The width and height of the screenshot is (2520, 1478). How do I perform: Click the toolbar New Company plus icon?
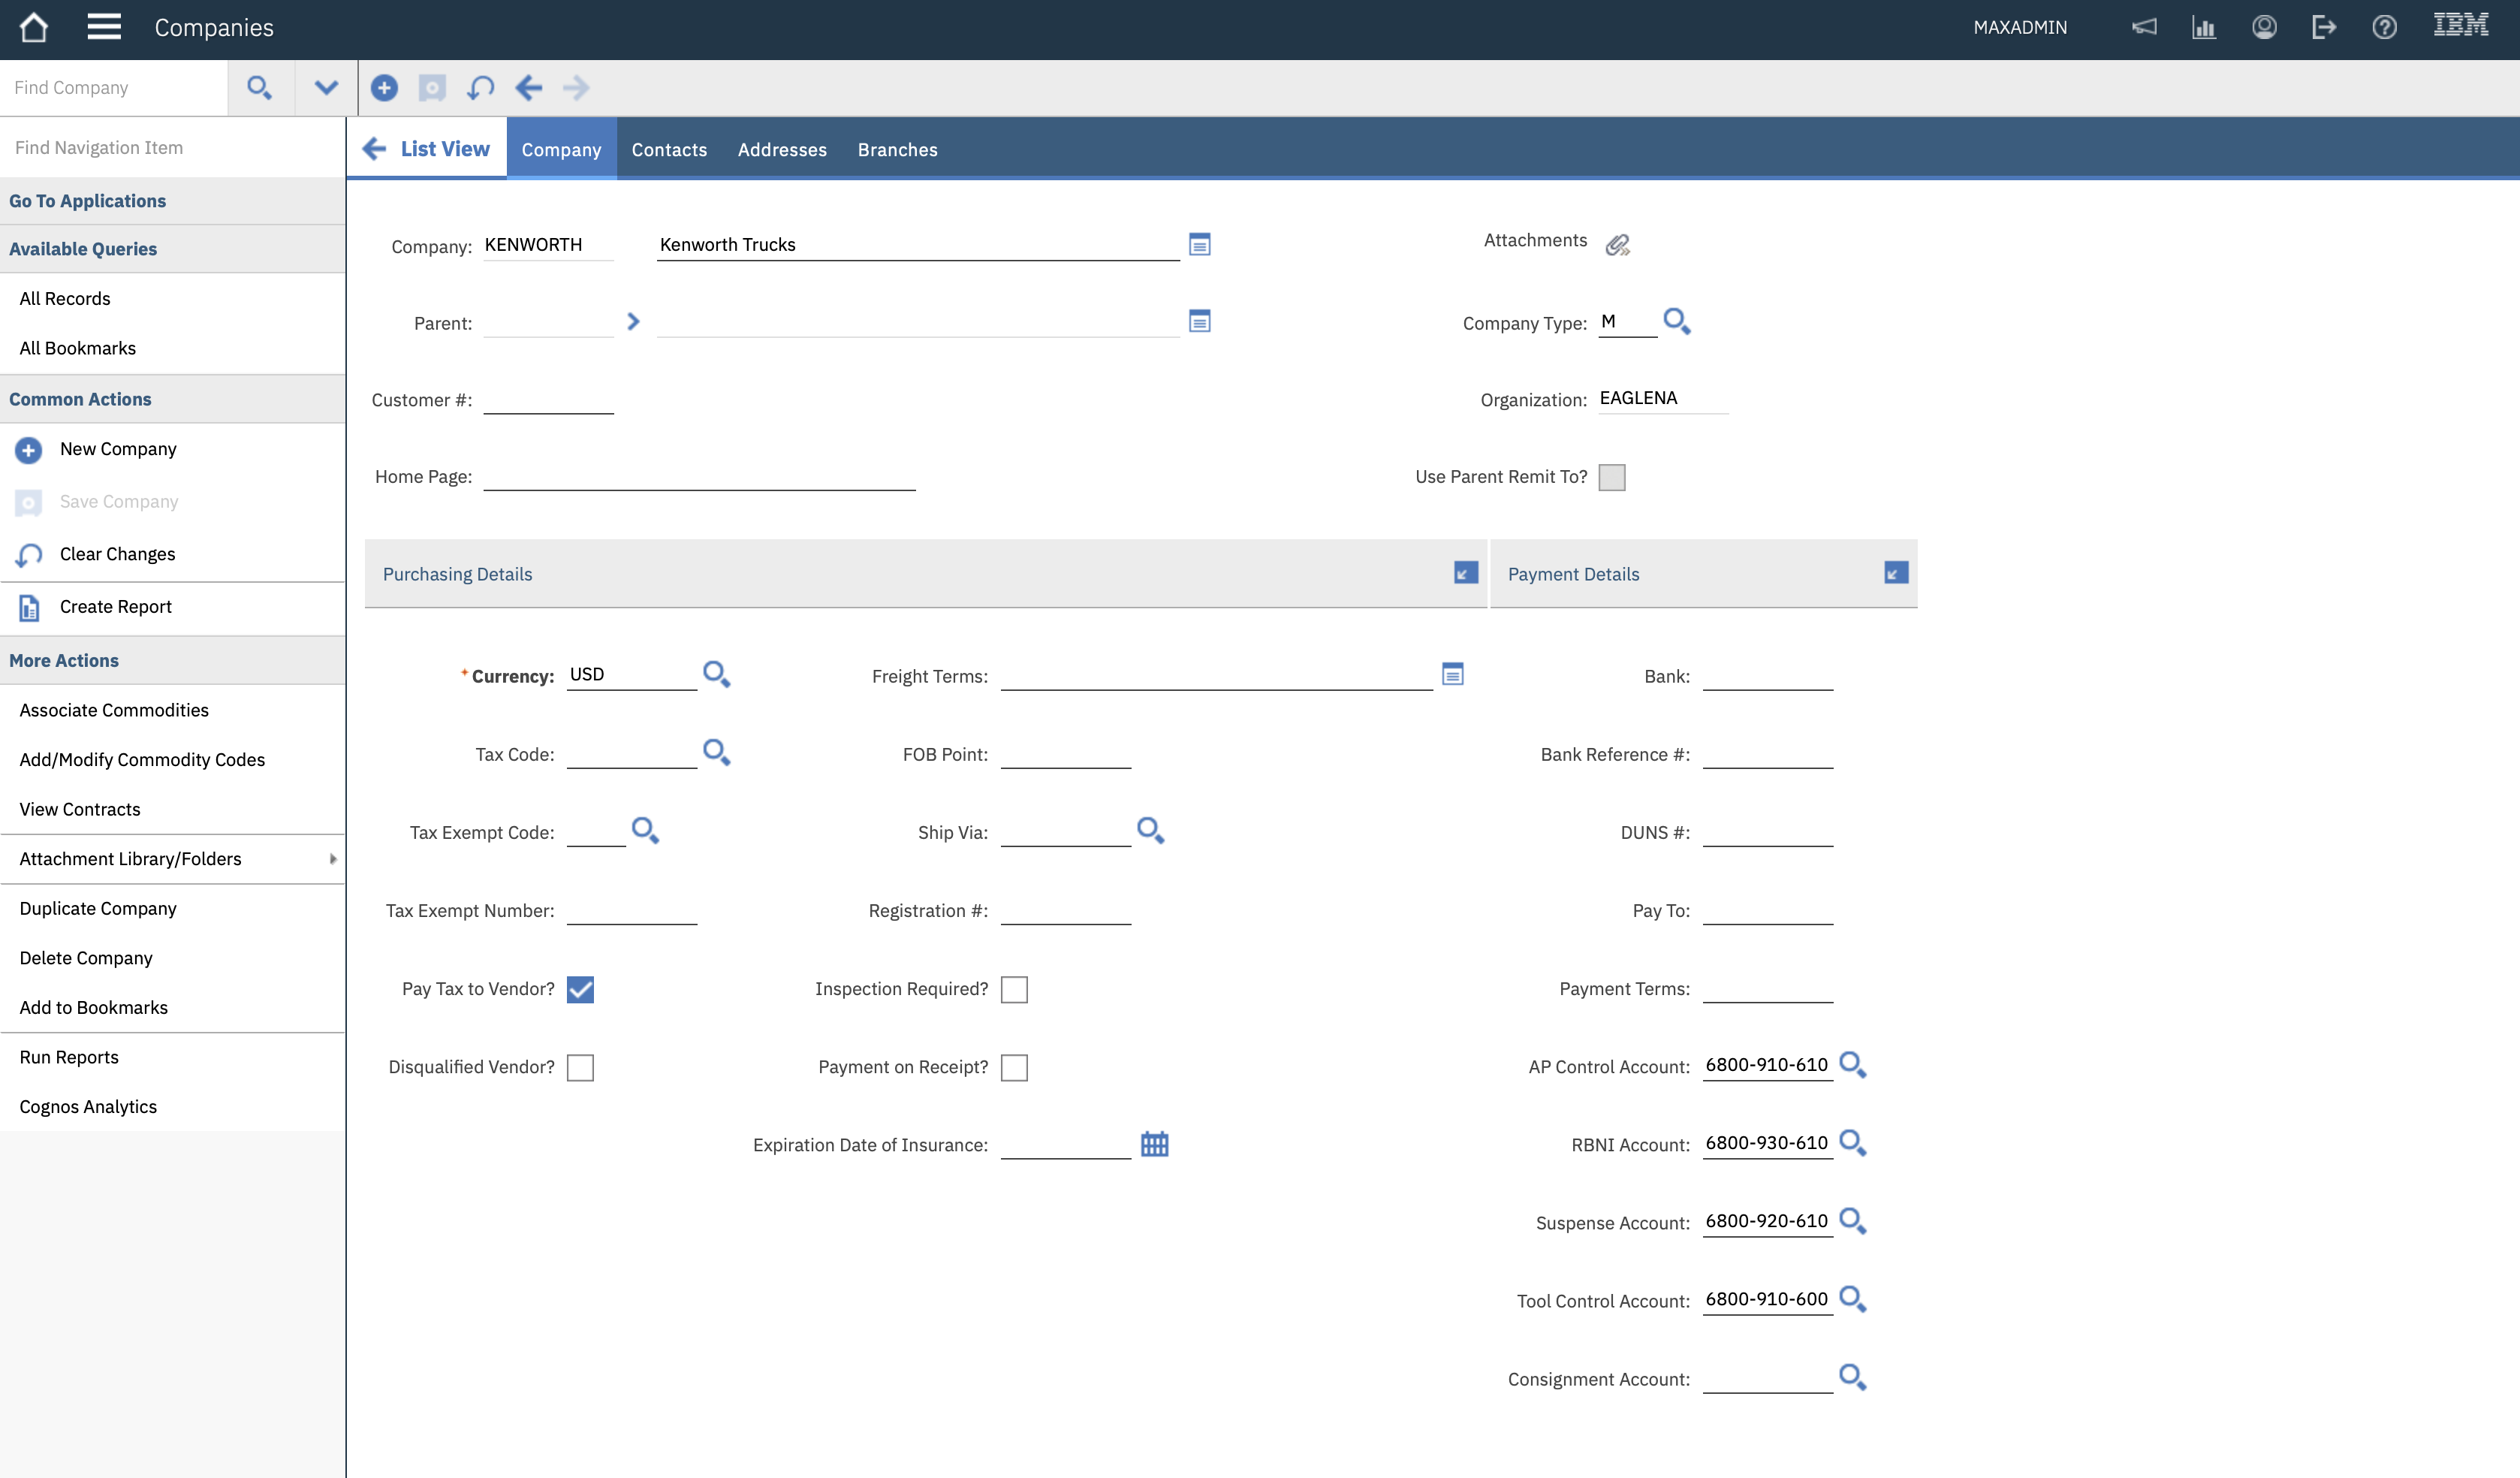(384, 88)
